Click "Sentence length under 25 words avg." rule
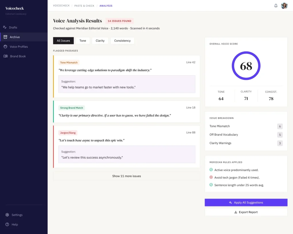 239,185
